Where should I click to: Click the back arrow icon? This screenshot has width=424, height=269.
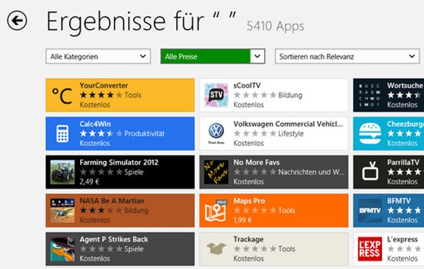click(17, 20)
